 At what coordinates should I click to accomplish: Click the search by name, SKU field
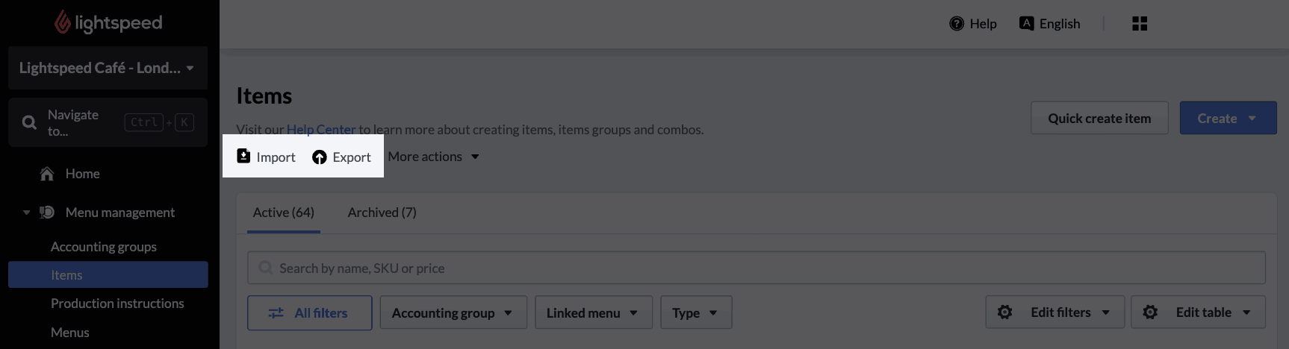click(757, 268)
